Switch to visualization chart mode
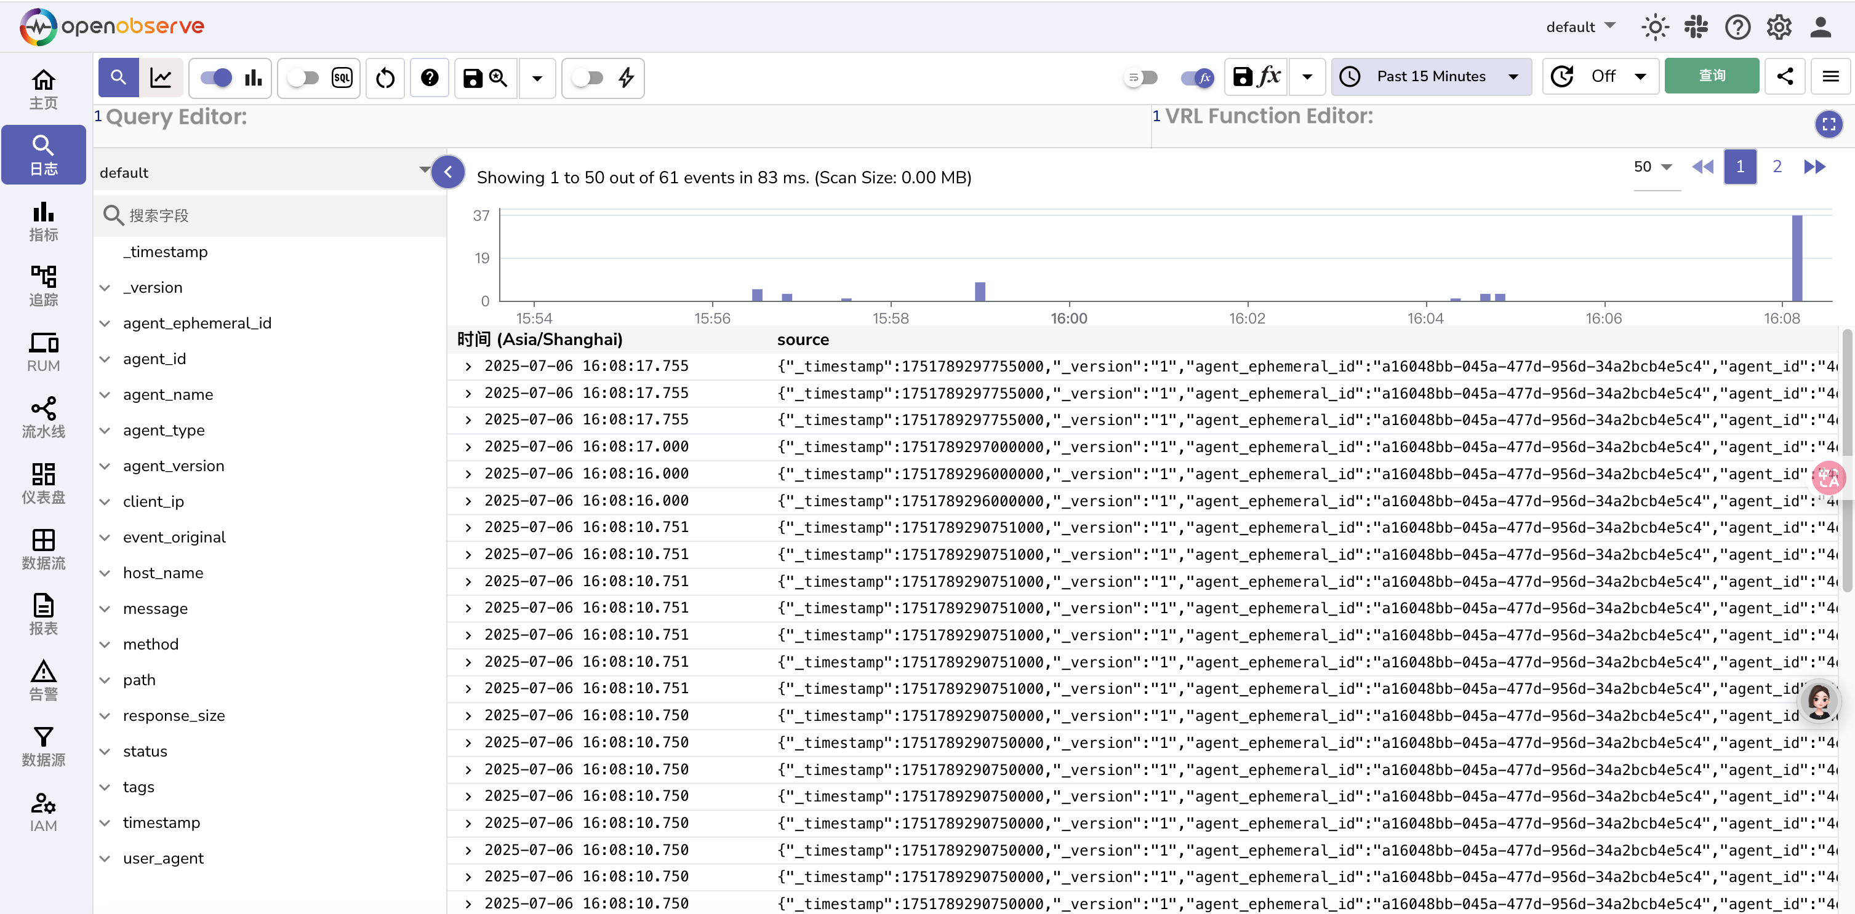1855x914 pixels. click(x=161, y=77)
